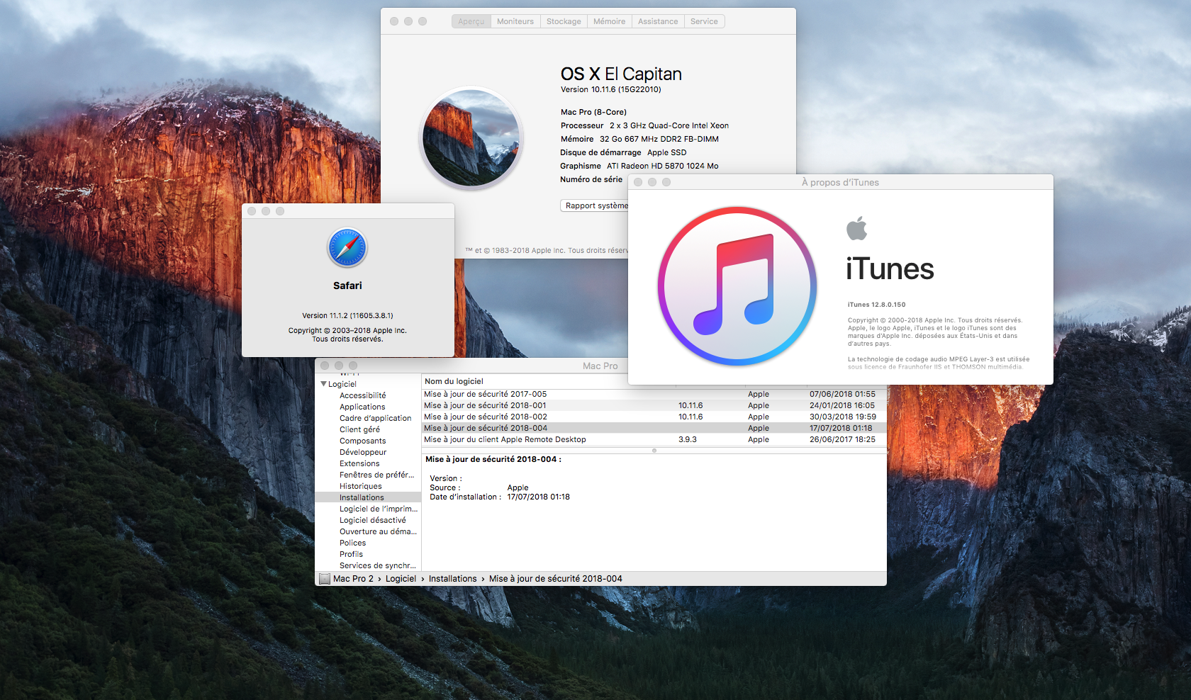Click the 2018-004 update in the path bar
Viewport: 1191px width, 700px height.
(x=556, y=579)
